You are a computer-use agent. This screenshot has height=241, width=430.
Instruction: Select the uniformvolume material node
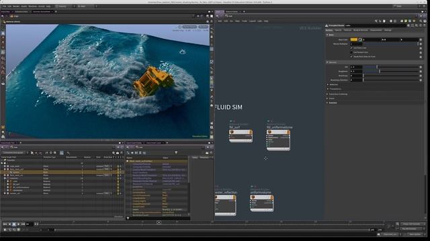[x=261, y=203]
